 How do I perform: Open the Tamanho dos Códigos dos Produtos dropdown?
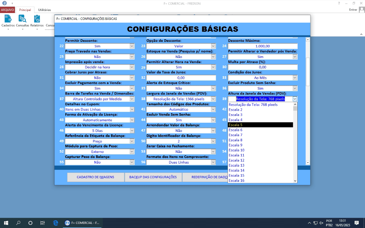213,109
